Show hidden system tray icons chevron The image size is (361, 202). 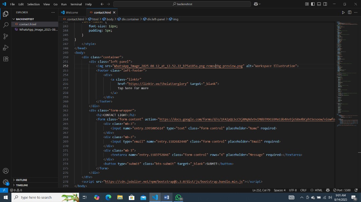302,197
